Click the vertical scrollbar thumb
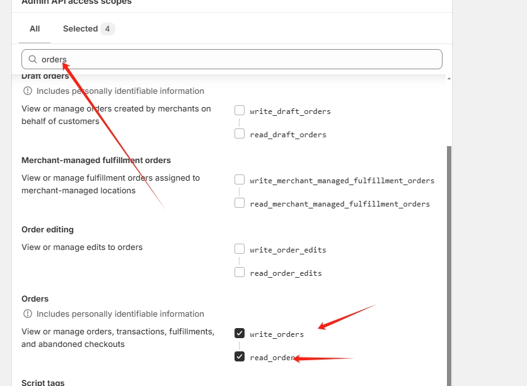 pos(449,266)
